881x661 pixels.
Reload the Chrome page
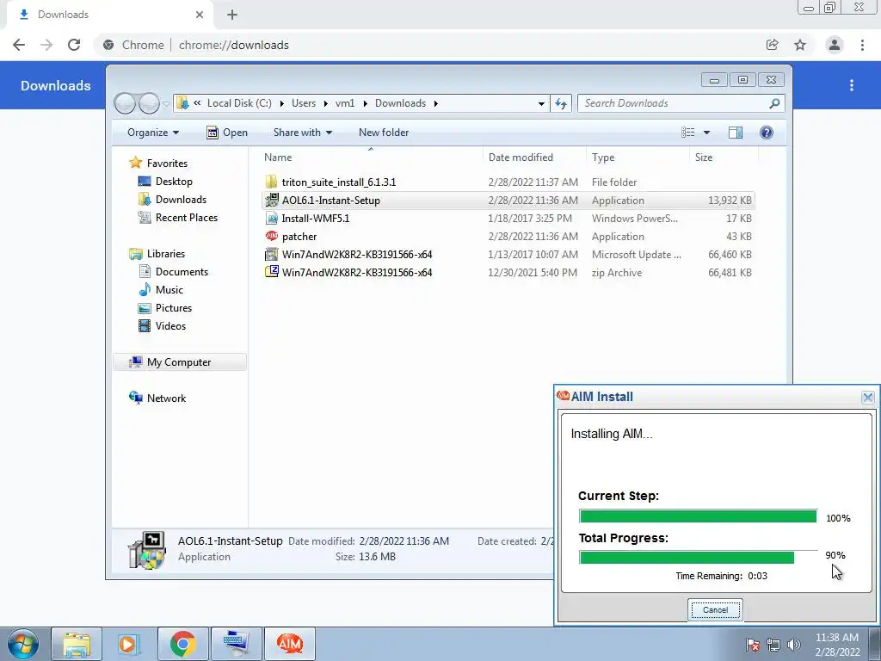pyautogui.click(x=74, y=45)
